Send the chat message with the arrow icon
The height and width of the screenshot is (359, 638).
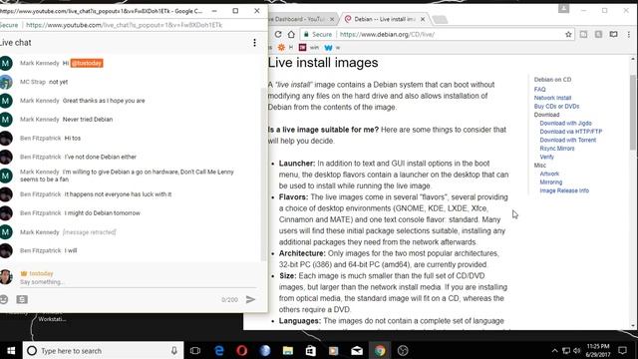tap(250, 299)
